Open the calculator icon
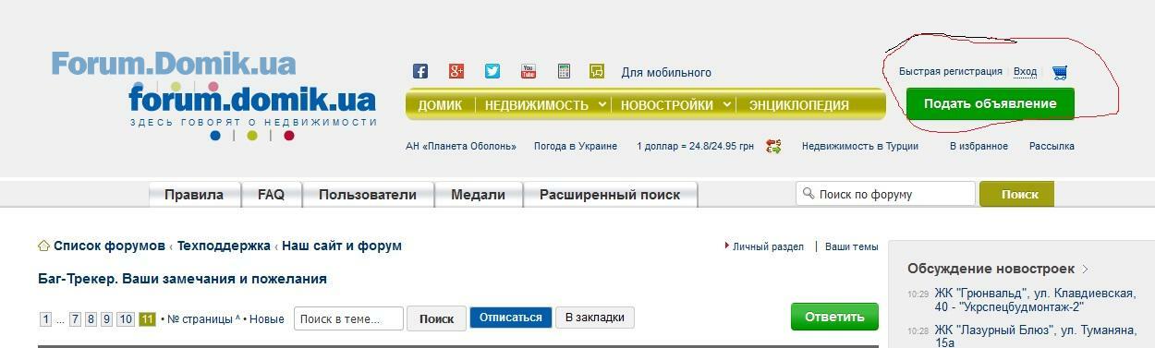The height and width of the screenshot is (348, 1155). coord(564,71)
